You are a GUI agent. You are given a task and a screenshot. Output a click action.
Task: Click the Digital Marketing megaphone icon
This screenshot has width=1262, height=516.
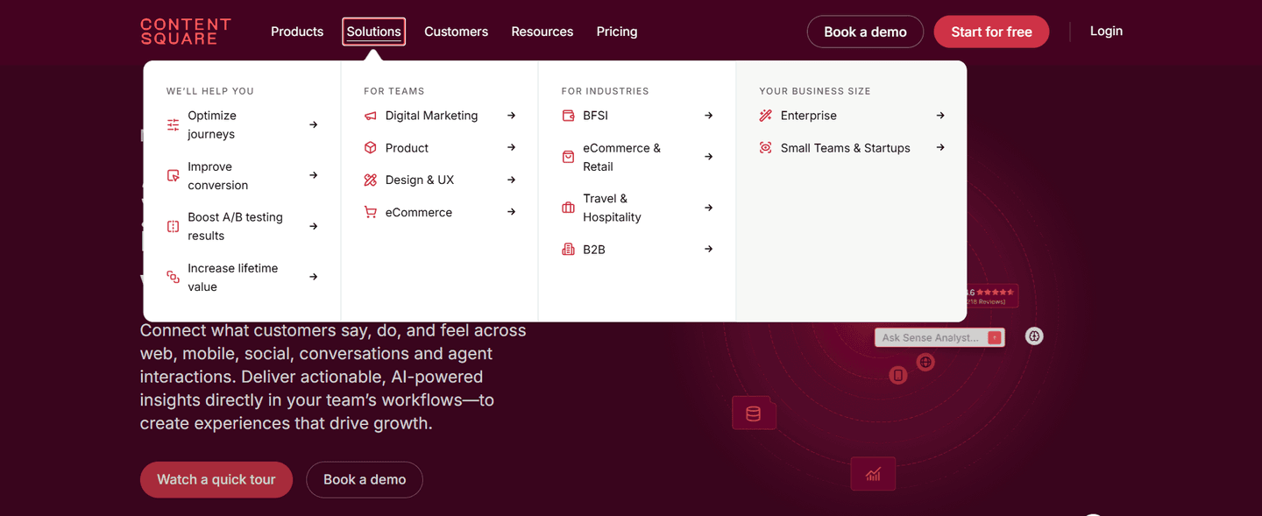point(371,116)
